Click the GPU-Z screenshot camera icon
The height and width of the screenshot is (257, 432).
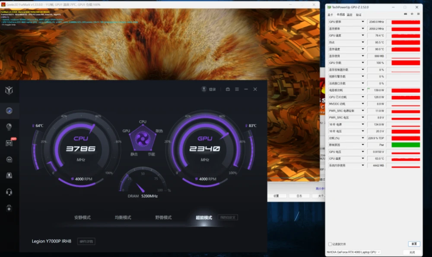[406, 14]
